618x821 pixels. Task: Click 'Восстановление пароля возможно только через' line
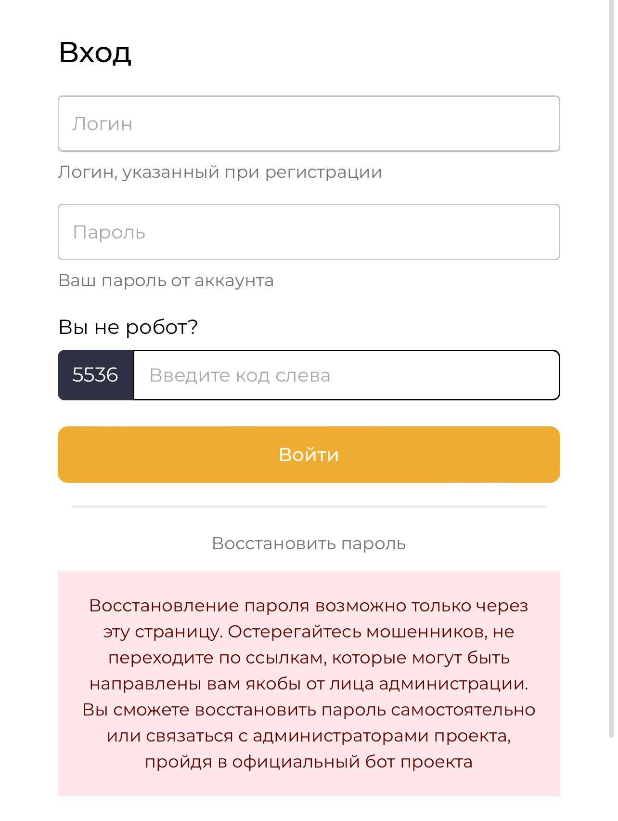click(x=309, y=606)
